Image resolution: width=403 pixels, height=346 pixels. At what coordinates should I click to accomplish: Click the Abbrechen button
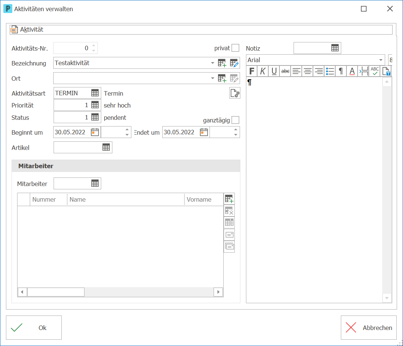pyautogui.click(x=368, y=327)
